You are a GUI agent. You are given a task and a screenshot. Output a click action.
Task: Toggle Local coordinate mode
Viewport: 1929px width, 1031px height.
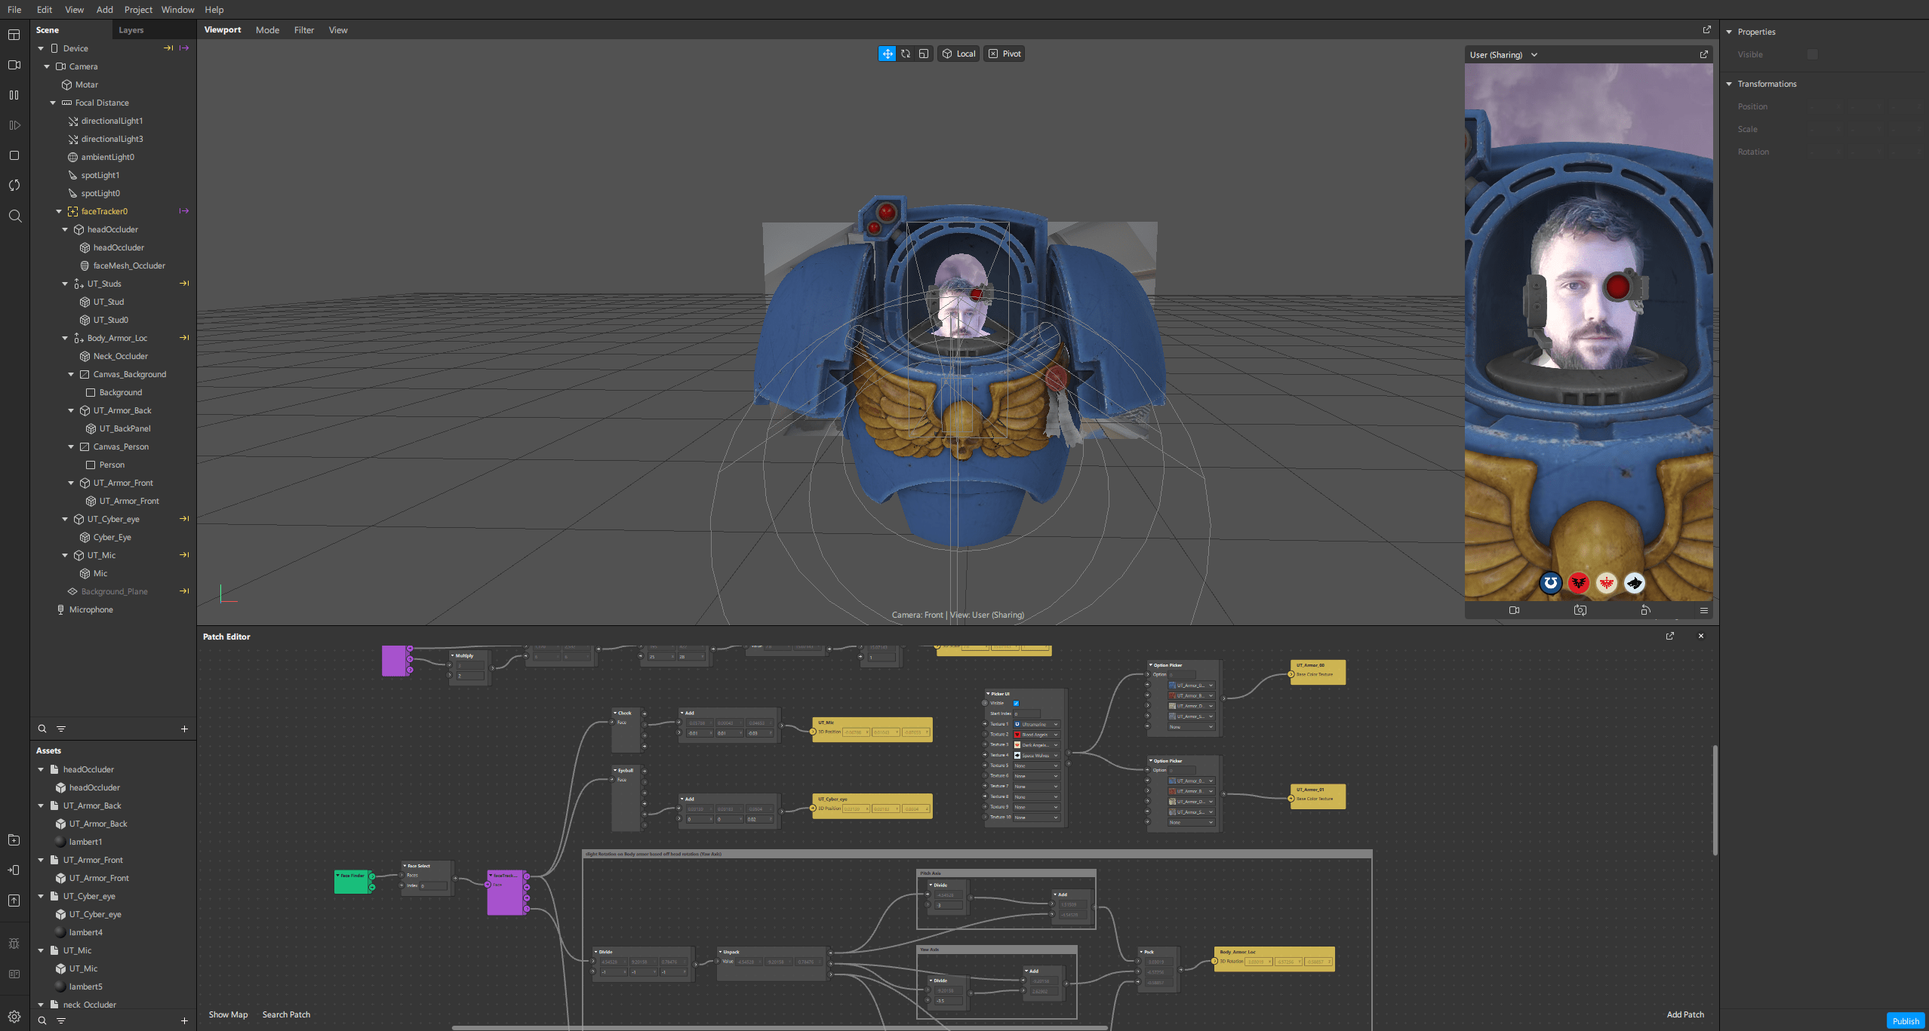click(x=959, y=54)
